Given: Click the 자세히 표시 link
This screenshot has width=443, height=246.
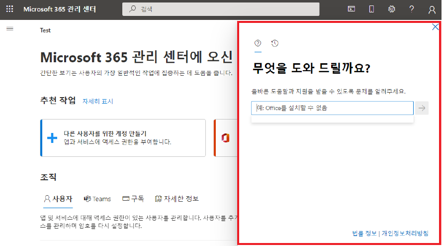Looking at the screenshot, I should 98,102.
